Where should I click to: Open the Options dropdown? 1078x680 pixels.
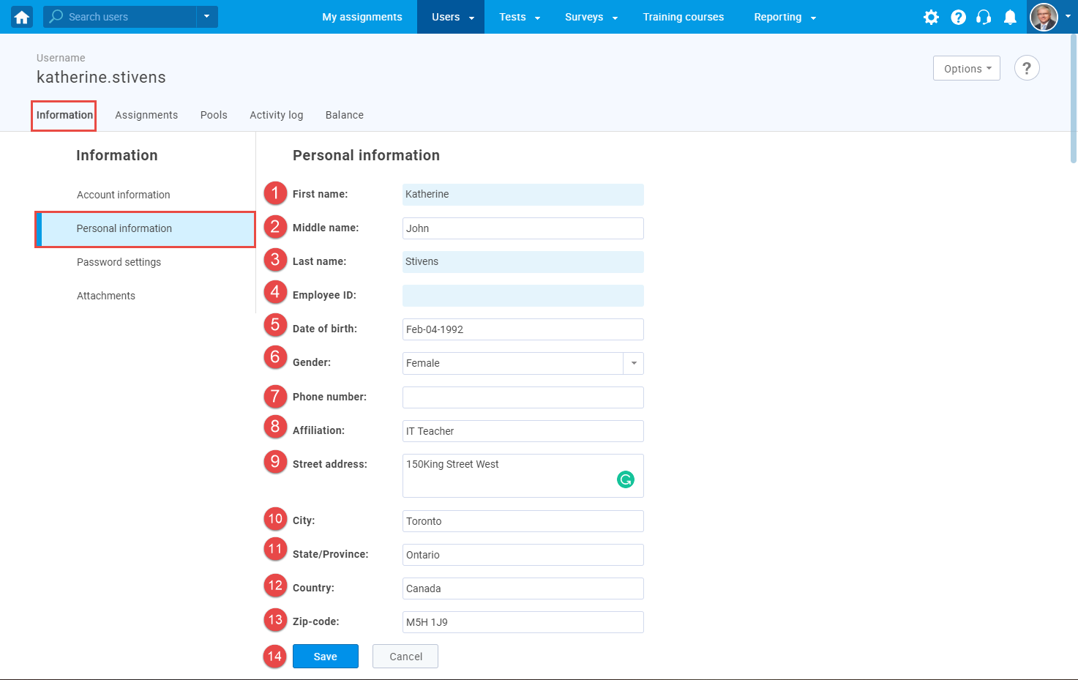point(966,68)
